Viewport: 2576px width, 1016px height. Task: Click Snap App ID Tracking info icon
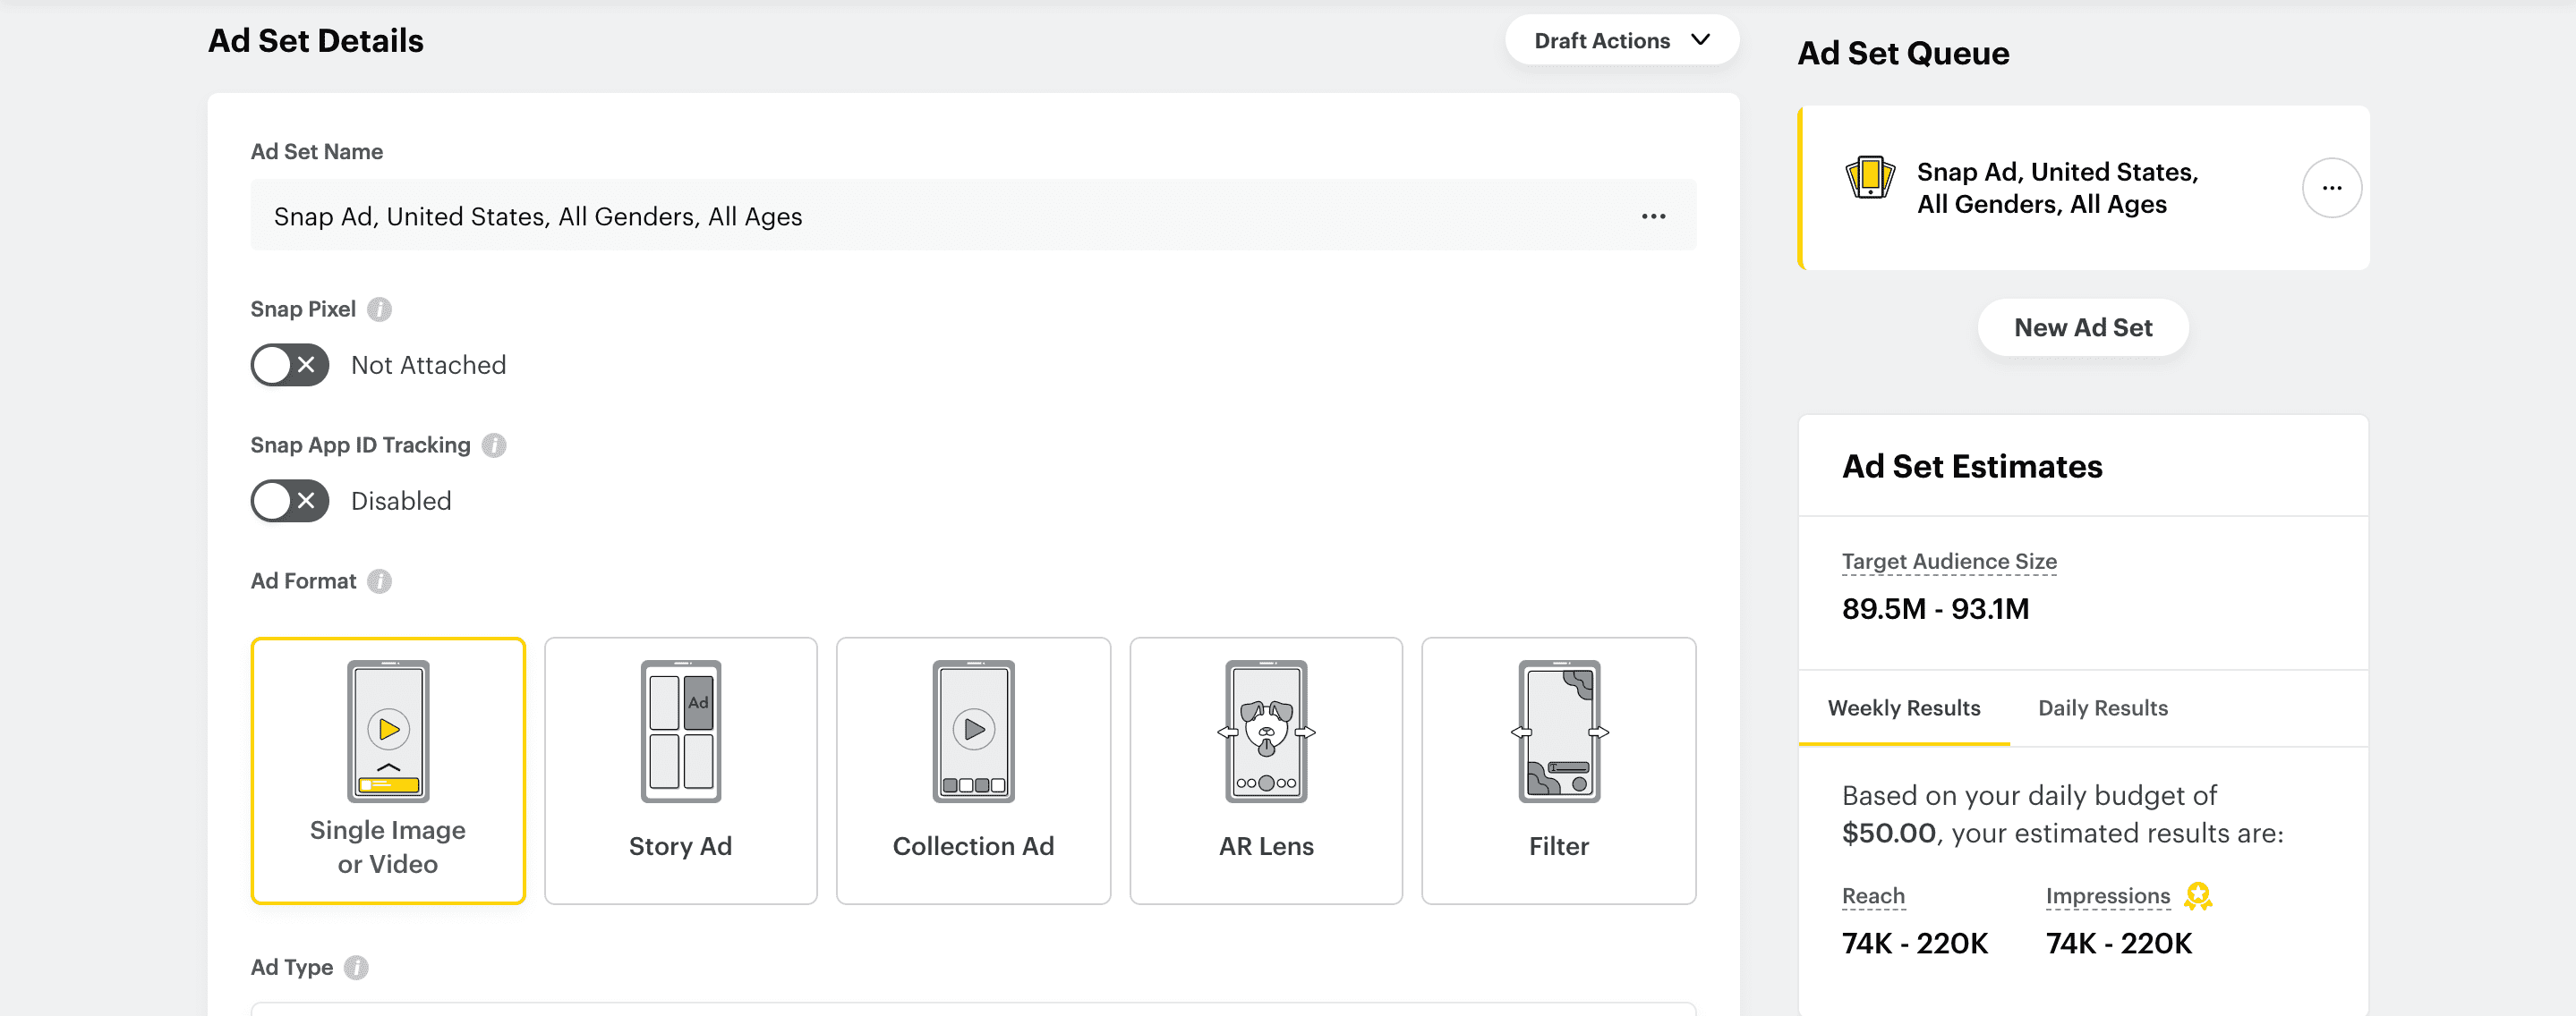494,445
